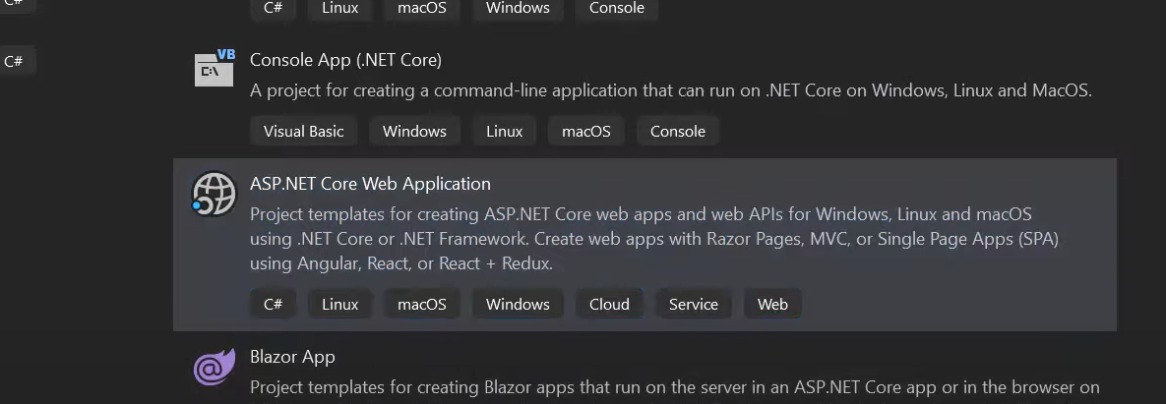Click Windows tag under ASP.NET Core Web Application
Screen dimensions: 1166x404
(518, 305)
